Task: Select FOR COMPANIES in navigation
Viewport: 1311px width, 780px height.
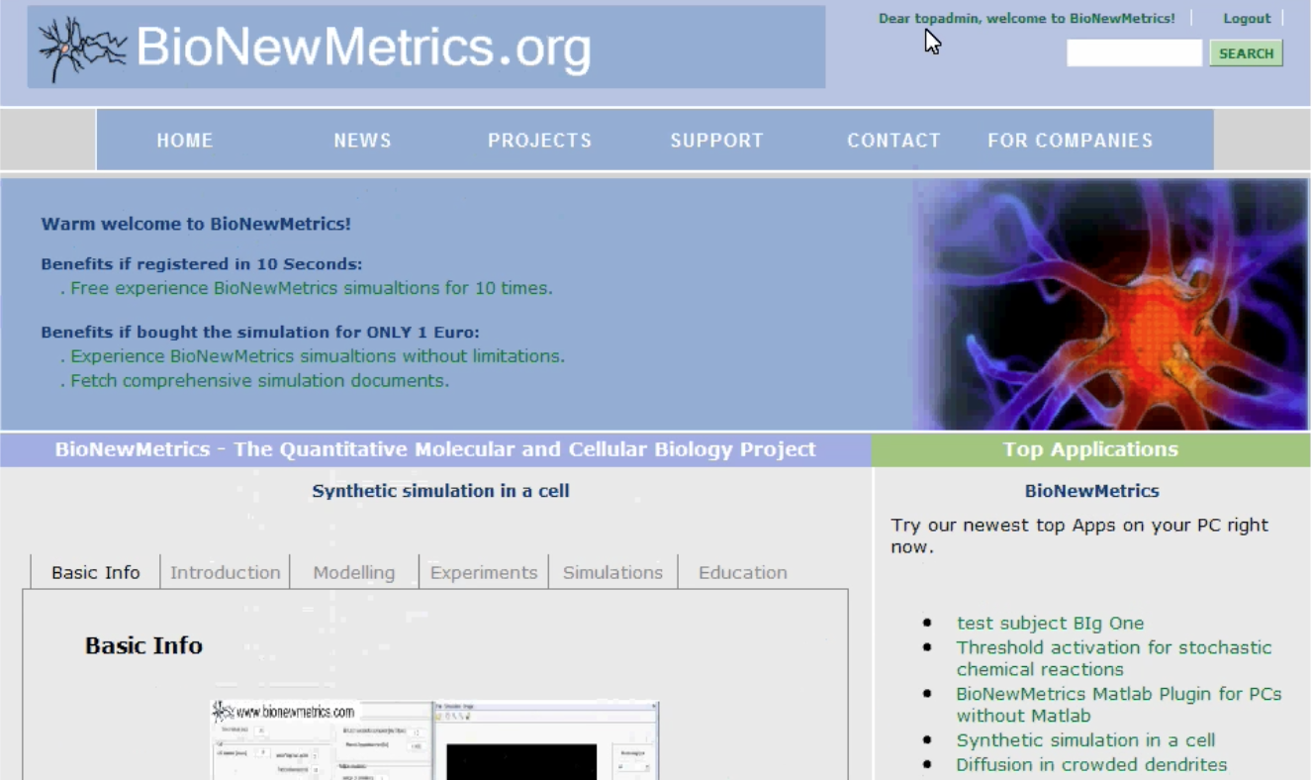Action: (1070, 141)
